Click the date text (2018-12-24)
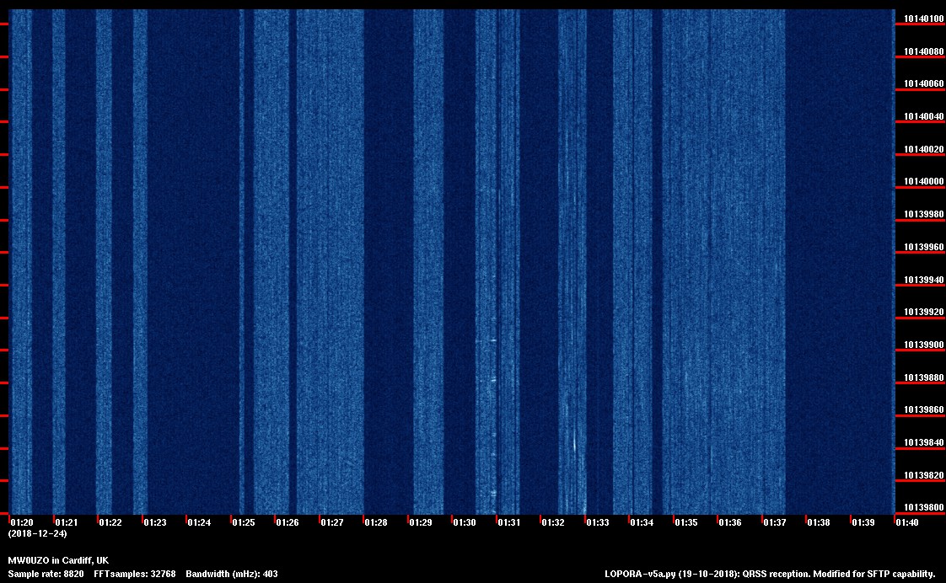 coord(37,533)
